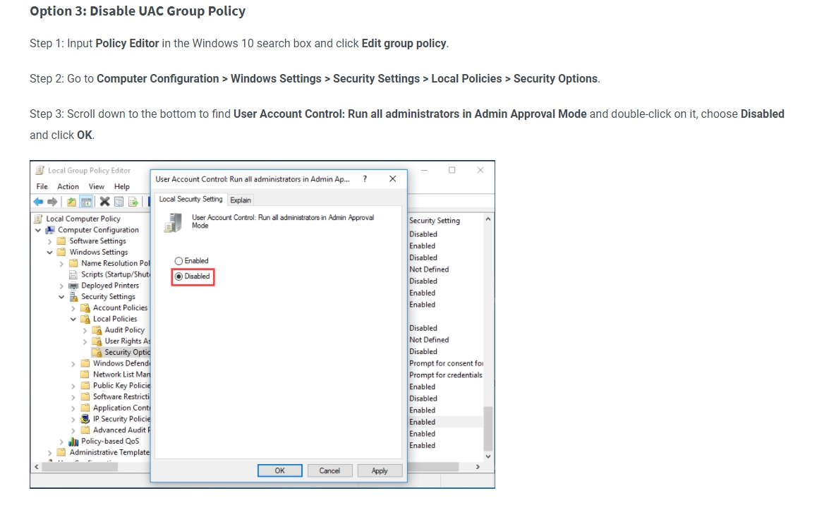Click the Network List Manager folder icon
Image resolution: width=817 pixels, height=505 pixels.
coord(85,375)
